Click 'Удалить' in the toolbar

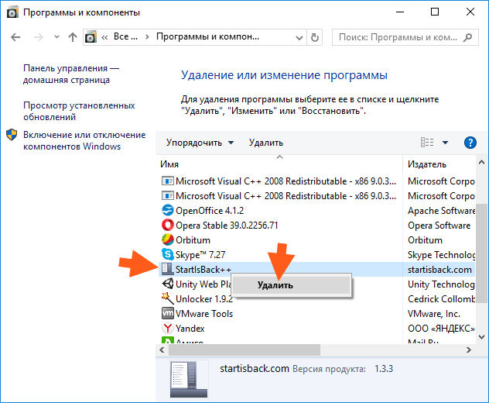click(265, 143)
